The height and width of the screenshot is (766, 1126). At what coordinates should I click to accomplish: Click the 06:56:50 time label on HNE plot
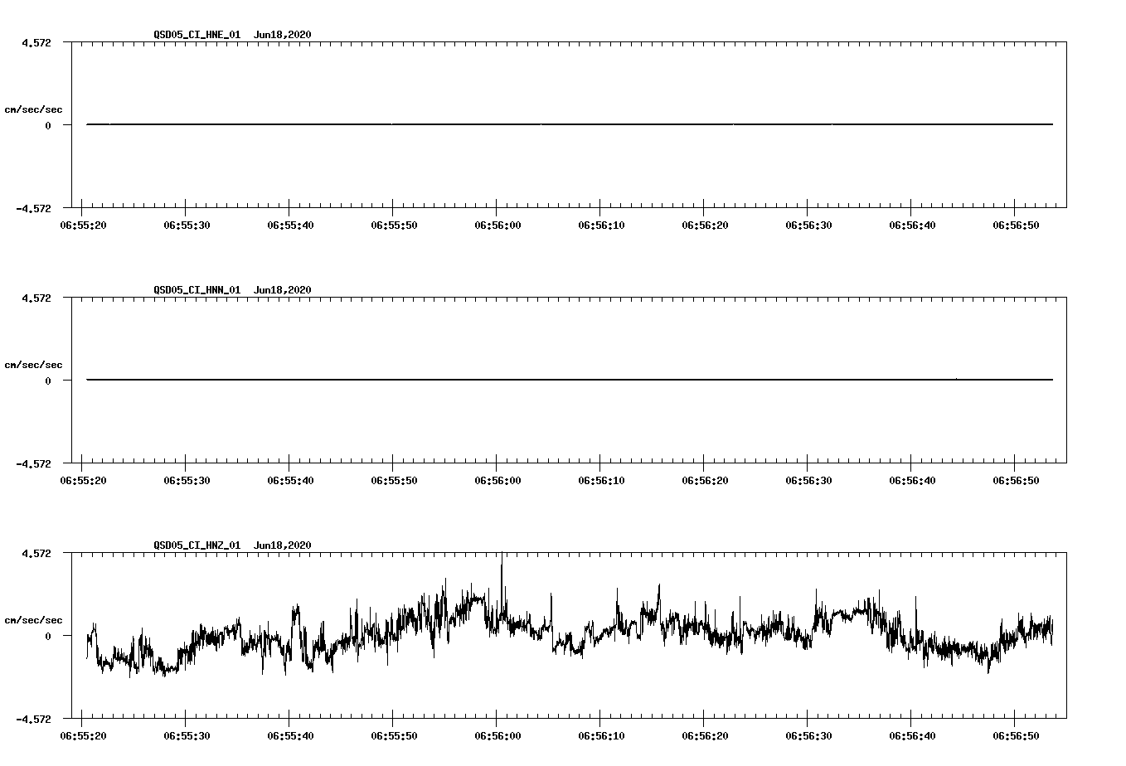[1015, 225]
